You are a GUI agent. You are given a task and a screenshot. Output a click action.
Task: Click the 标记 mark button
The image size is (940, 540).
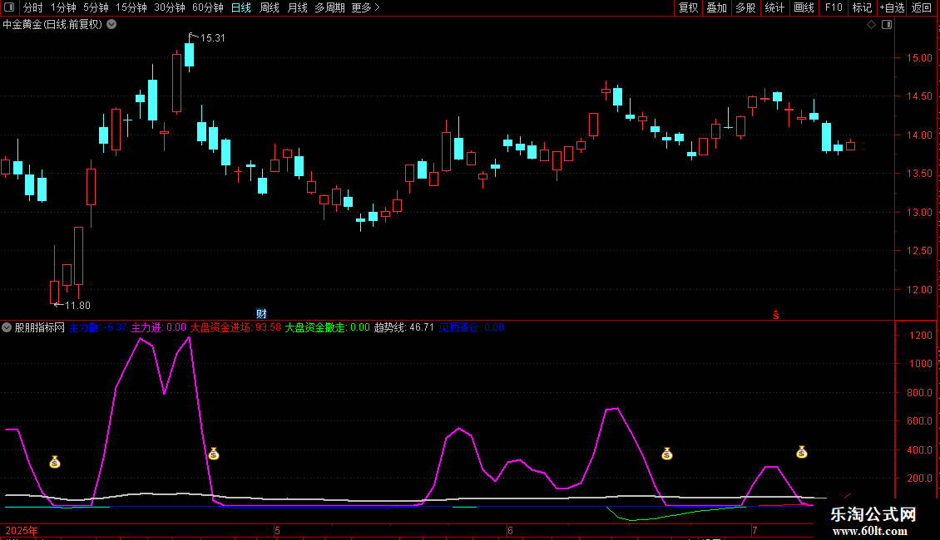(862, 7)
